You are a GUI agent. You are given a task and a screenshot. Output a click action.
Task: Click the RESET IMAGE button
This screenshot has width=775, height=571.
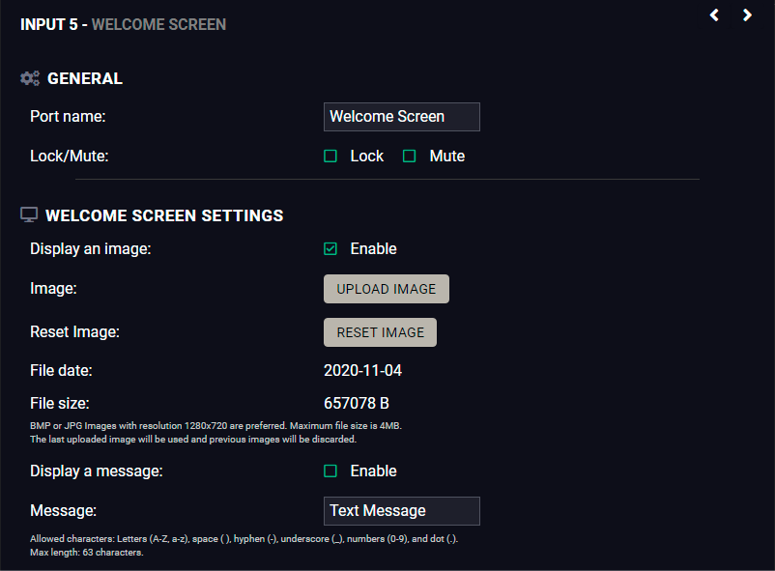(380, 332)
